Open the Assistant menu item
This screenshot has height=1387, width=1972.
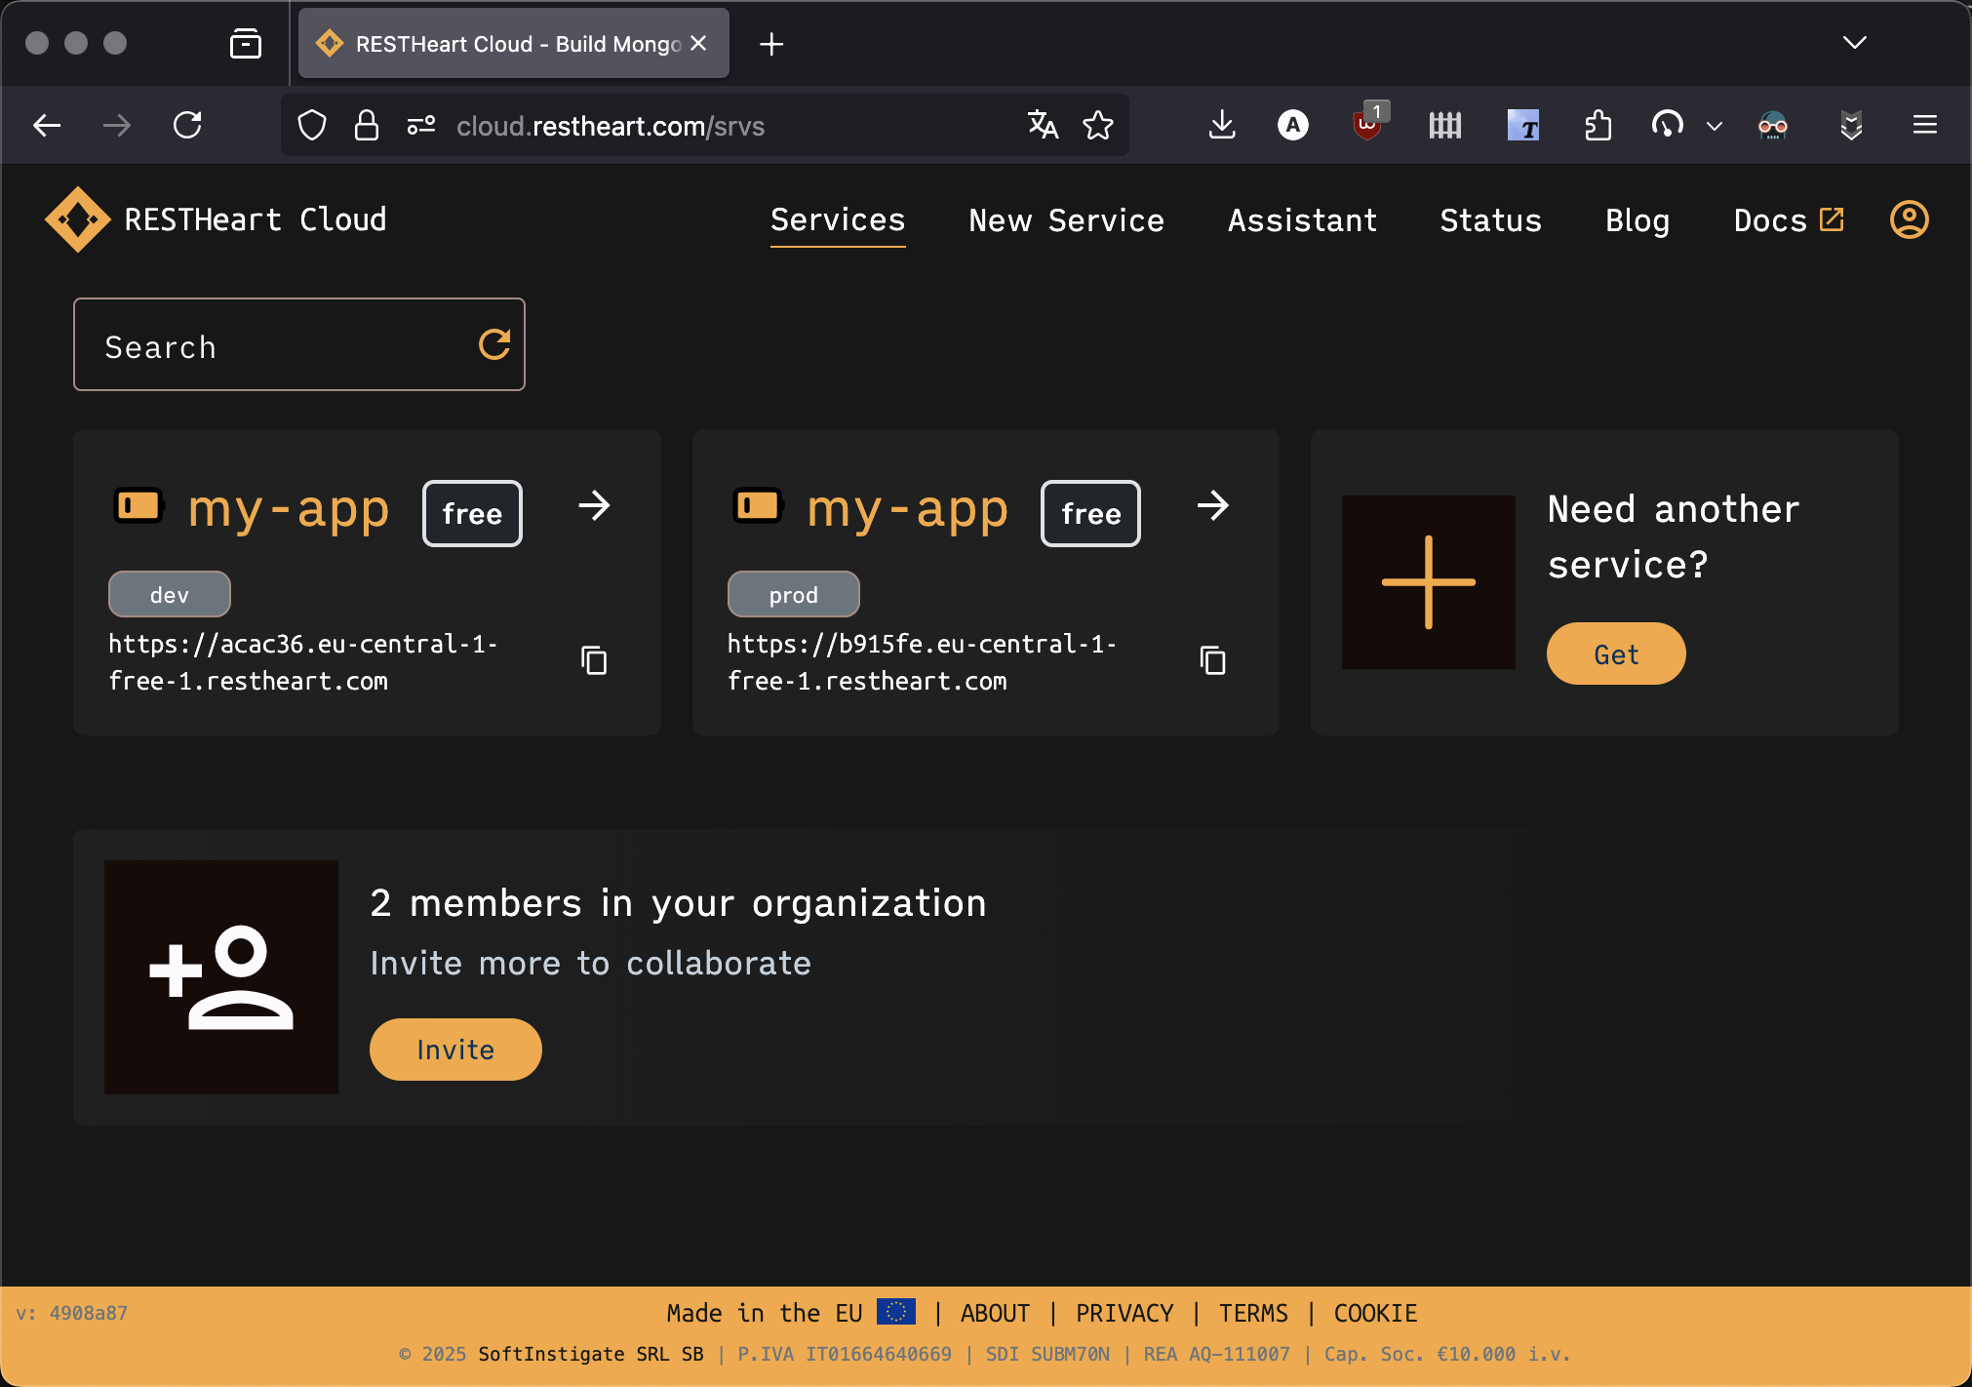coord(1302,220)
